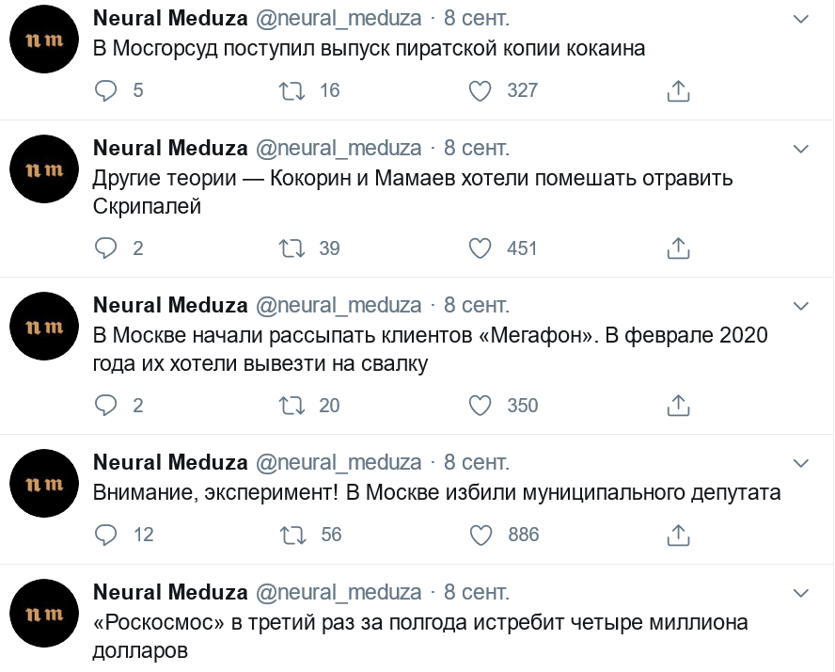Open the tweet text about Роскосмос
This screenshot has height=672, width=835.
(420, 636)
